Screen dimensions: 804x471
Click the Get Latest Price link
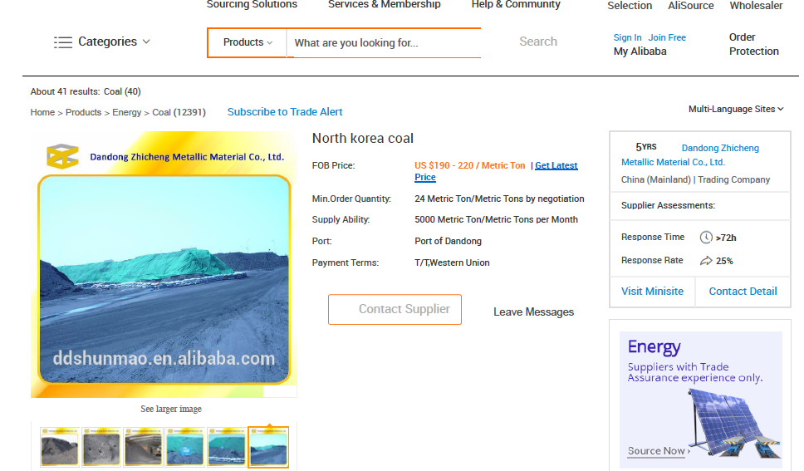[x=556, y=165]
